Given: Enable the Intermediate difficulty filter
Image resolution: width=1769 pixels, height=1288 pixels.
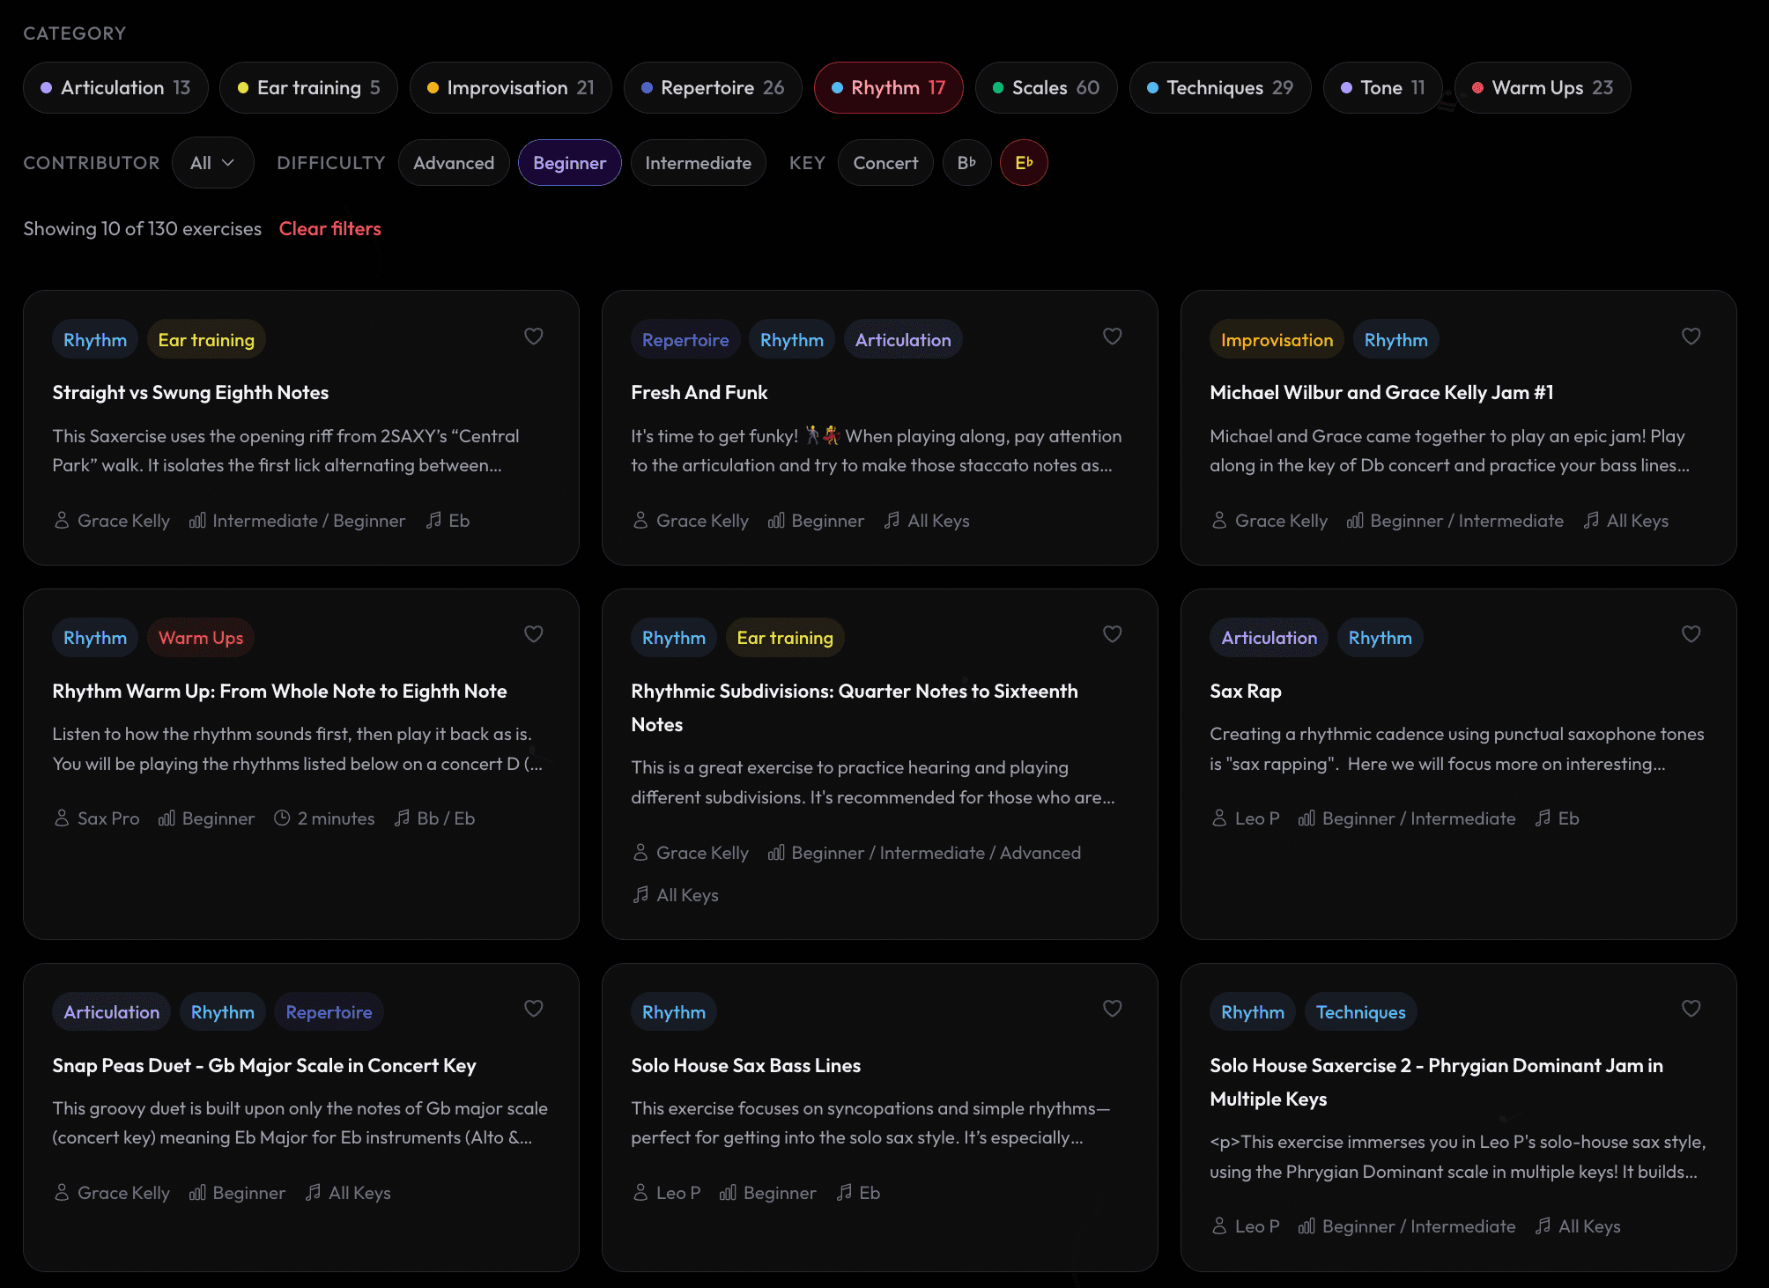Looking at the screenshot, I should 698,162.
